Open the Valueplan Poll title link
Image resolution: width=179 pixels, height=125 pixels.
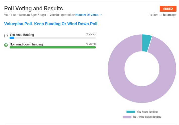pyautogui.click(x=51, y=24)
